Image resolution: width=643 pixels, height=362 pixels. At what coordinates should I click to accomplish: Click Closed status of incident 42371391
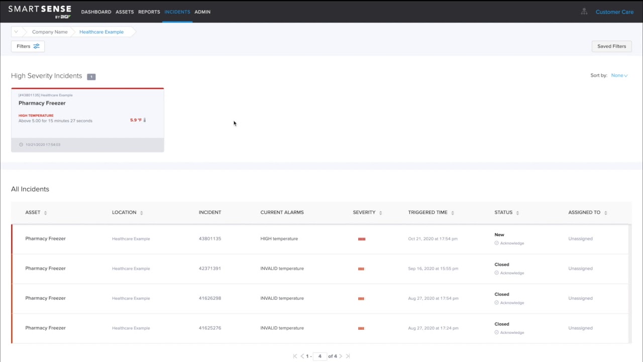[502, 264]
